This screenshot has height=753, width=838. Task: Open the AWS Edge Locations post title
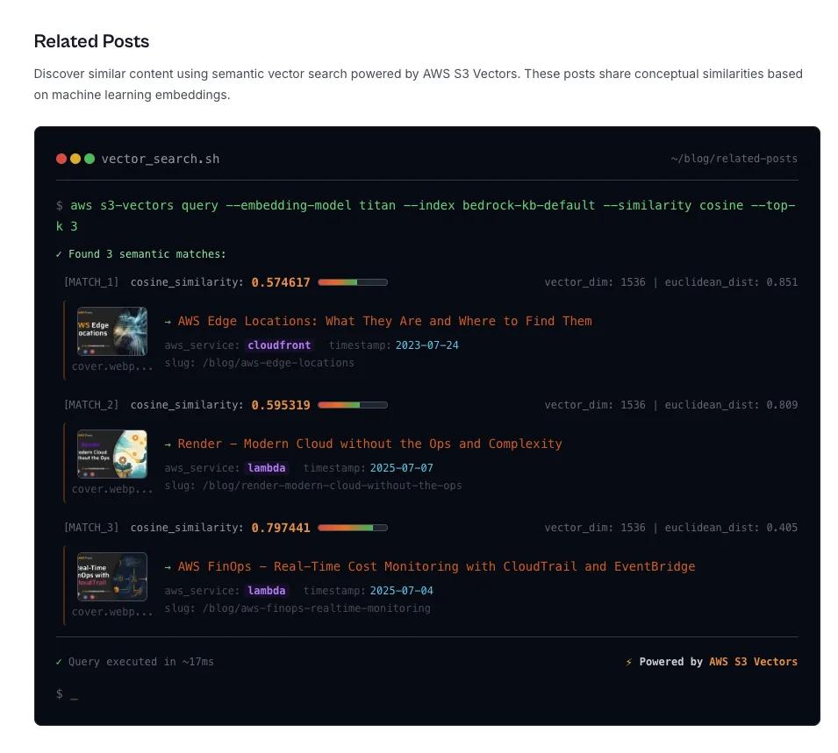pyautogui.click(x=384, y=321)
